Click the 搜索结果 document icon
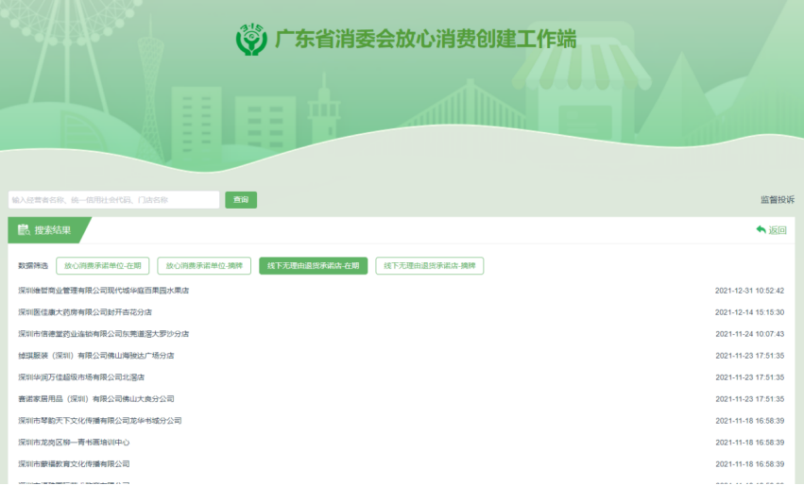 coord(24,229)
